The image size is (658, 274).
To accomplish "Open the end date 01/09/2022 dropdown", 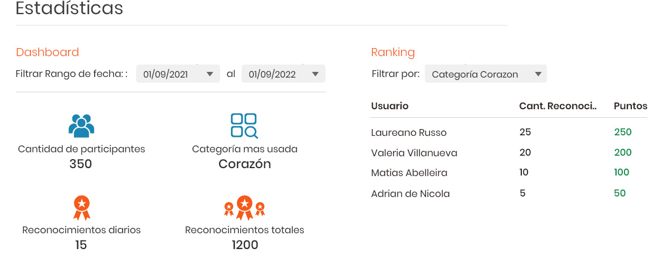I will point(283,74).
